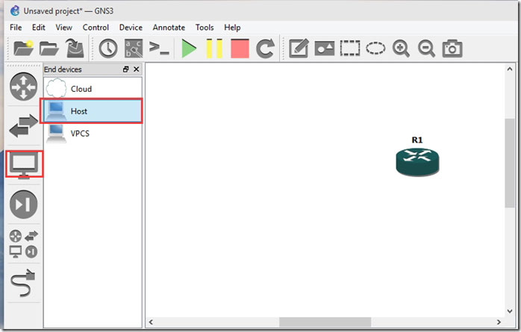The image size is (521, 332).
Task: Click the Open project folder icon
Action: click(49, 48)
